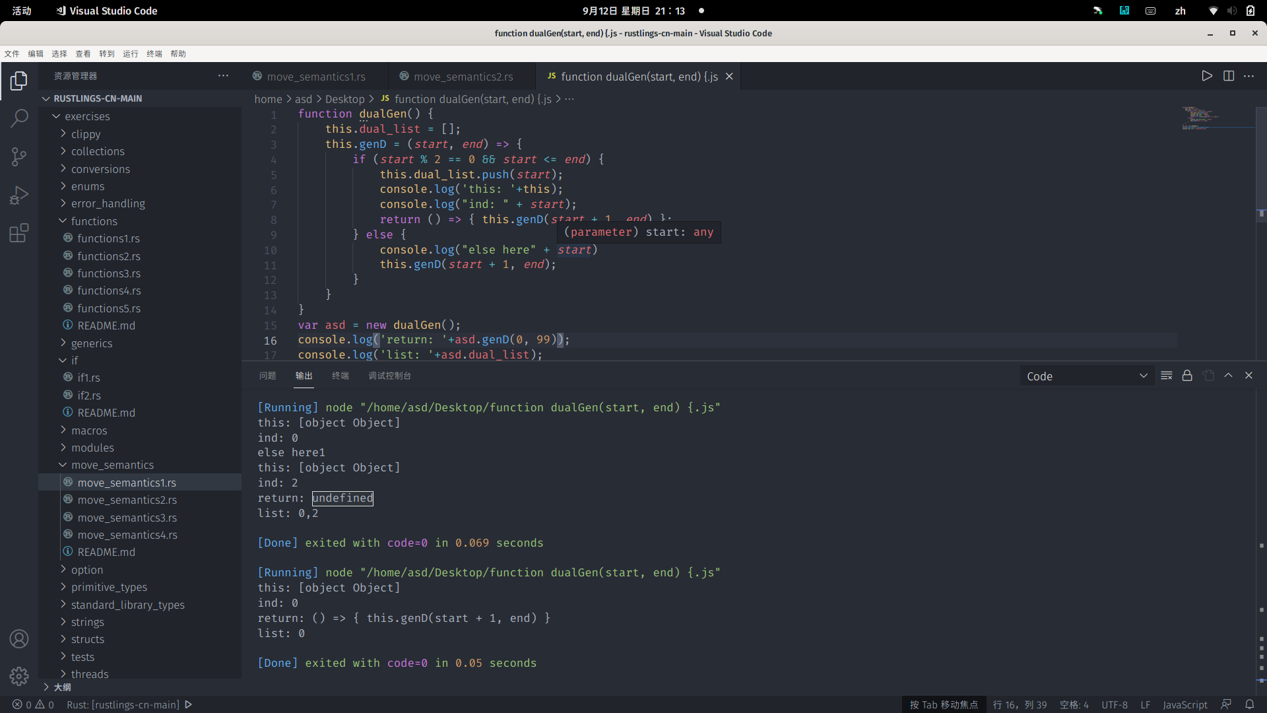This screenshot has width=1267, height=713.
Task: Click Rust: [rustlings-cn-main] status item
Action: (x=123, y=704)
